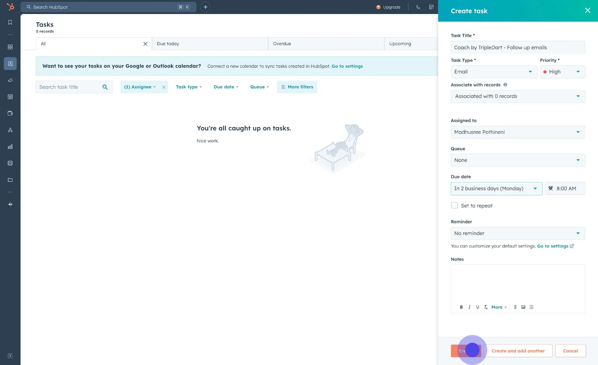Click the search magnifier in task search
Viewport: 598px width, 365px height.
pyautogui.click(x=105, y=87)
